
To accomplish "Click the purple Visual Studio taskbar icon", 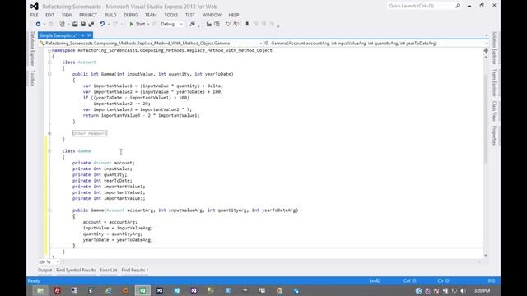I will (194, 290).
